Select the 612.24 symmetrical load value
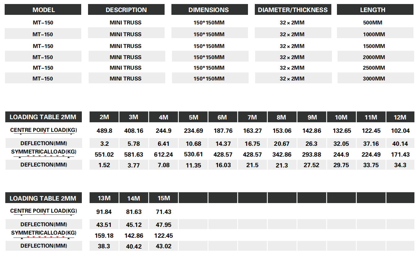This screenshot has width=420, height=256. pos(163,154)
